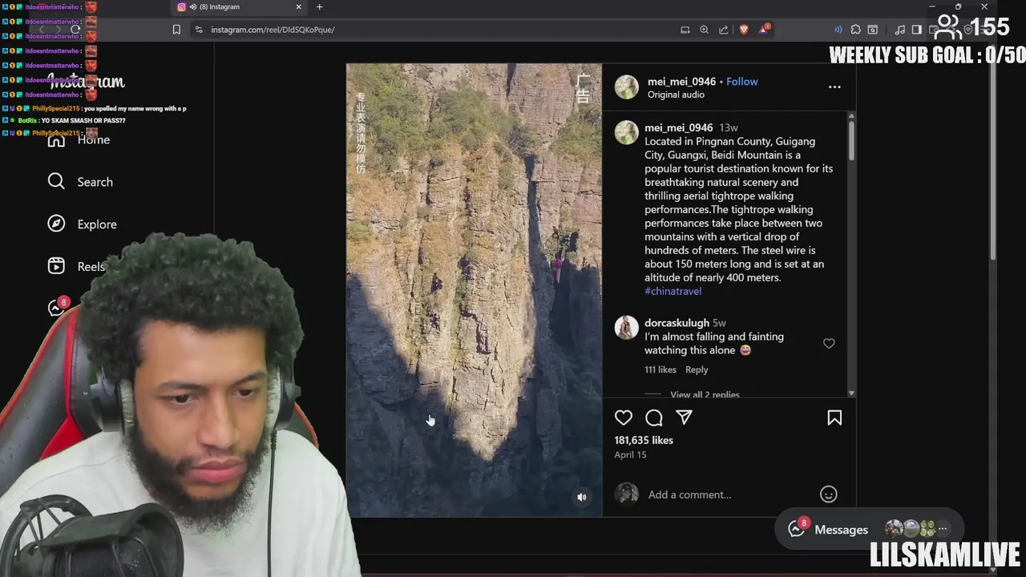The height and width of the screenshot is (577, 1026).
Task: Open the Extensions puzzle icon
Action: (855, 30)
